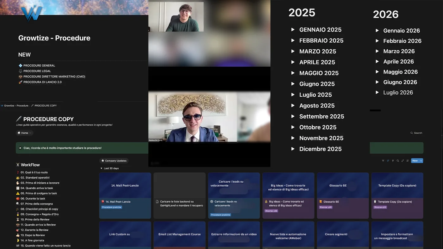Expand the Dicembre 2025 toggle
The height and width of the screenshot is (249, 443).
point(293,149)
